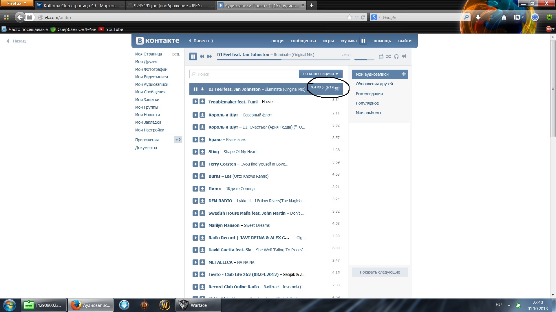Open the Firefox menu button dropdown
Viewport: 556px width, 312px height.
pyautogui.click(x=17, y=3)
